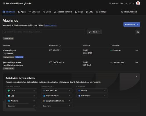Open the smokeping-ts three-dot menu
The height and width of the screenshot is (116, 146).
pyautogui.click(x=137, y=50)
